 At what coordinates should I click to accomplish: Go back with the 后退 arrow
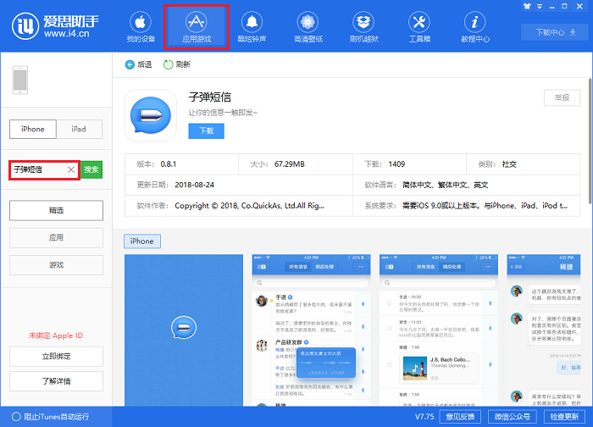pos(138,64)
